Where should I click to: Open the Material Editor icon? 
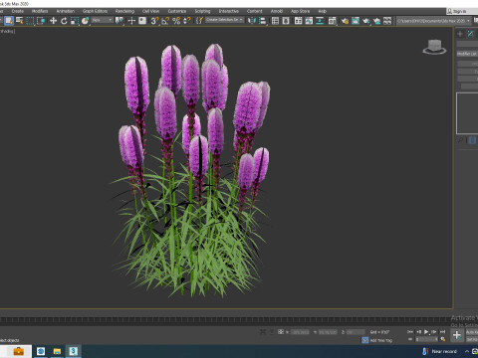333,21
